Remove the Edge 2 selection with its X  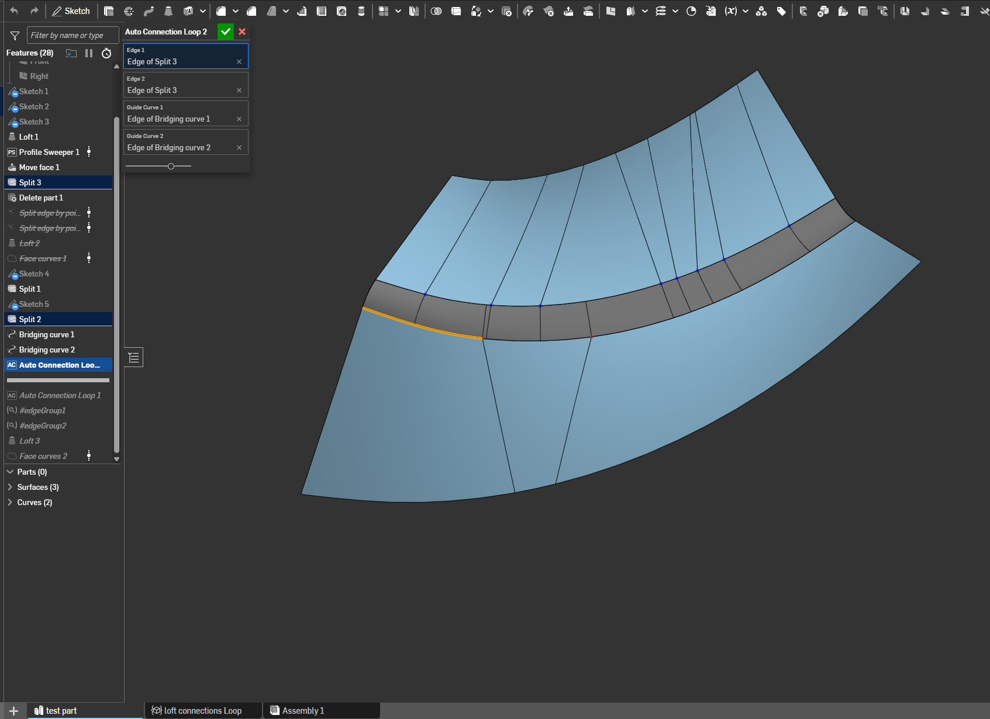pos(239,91)
